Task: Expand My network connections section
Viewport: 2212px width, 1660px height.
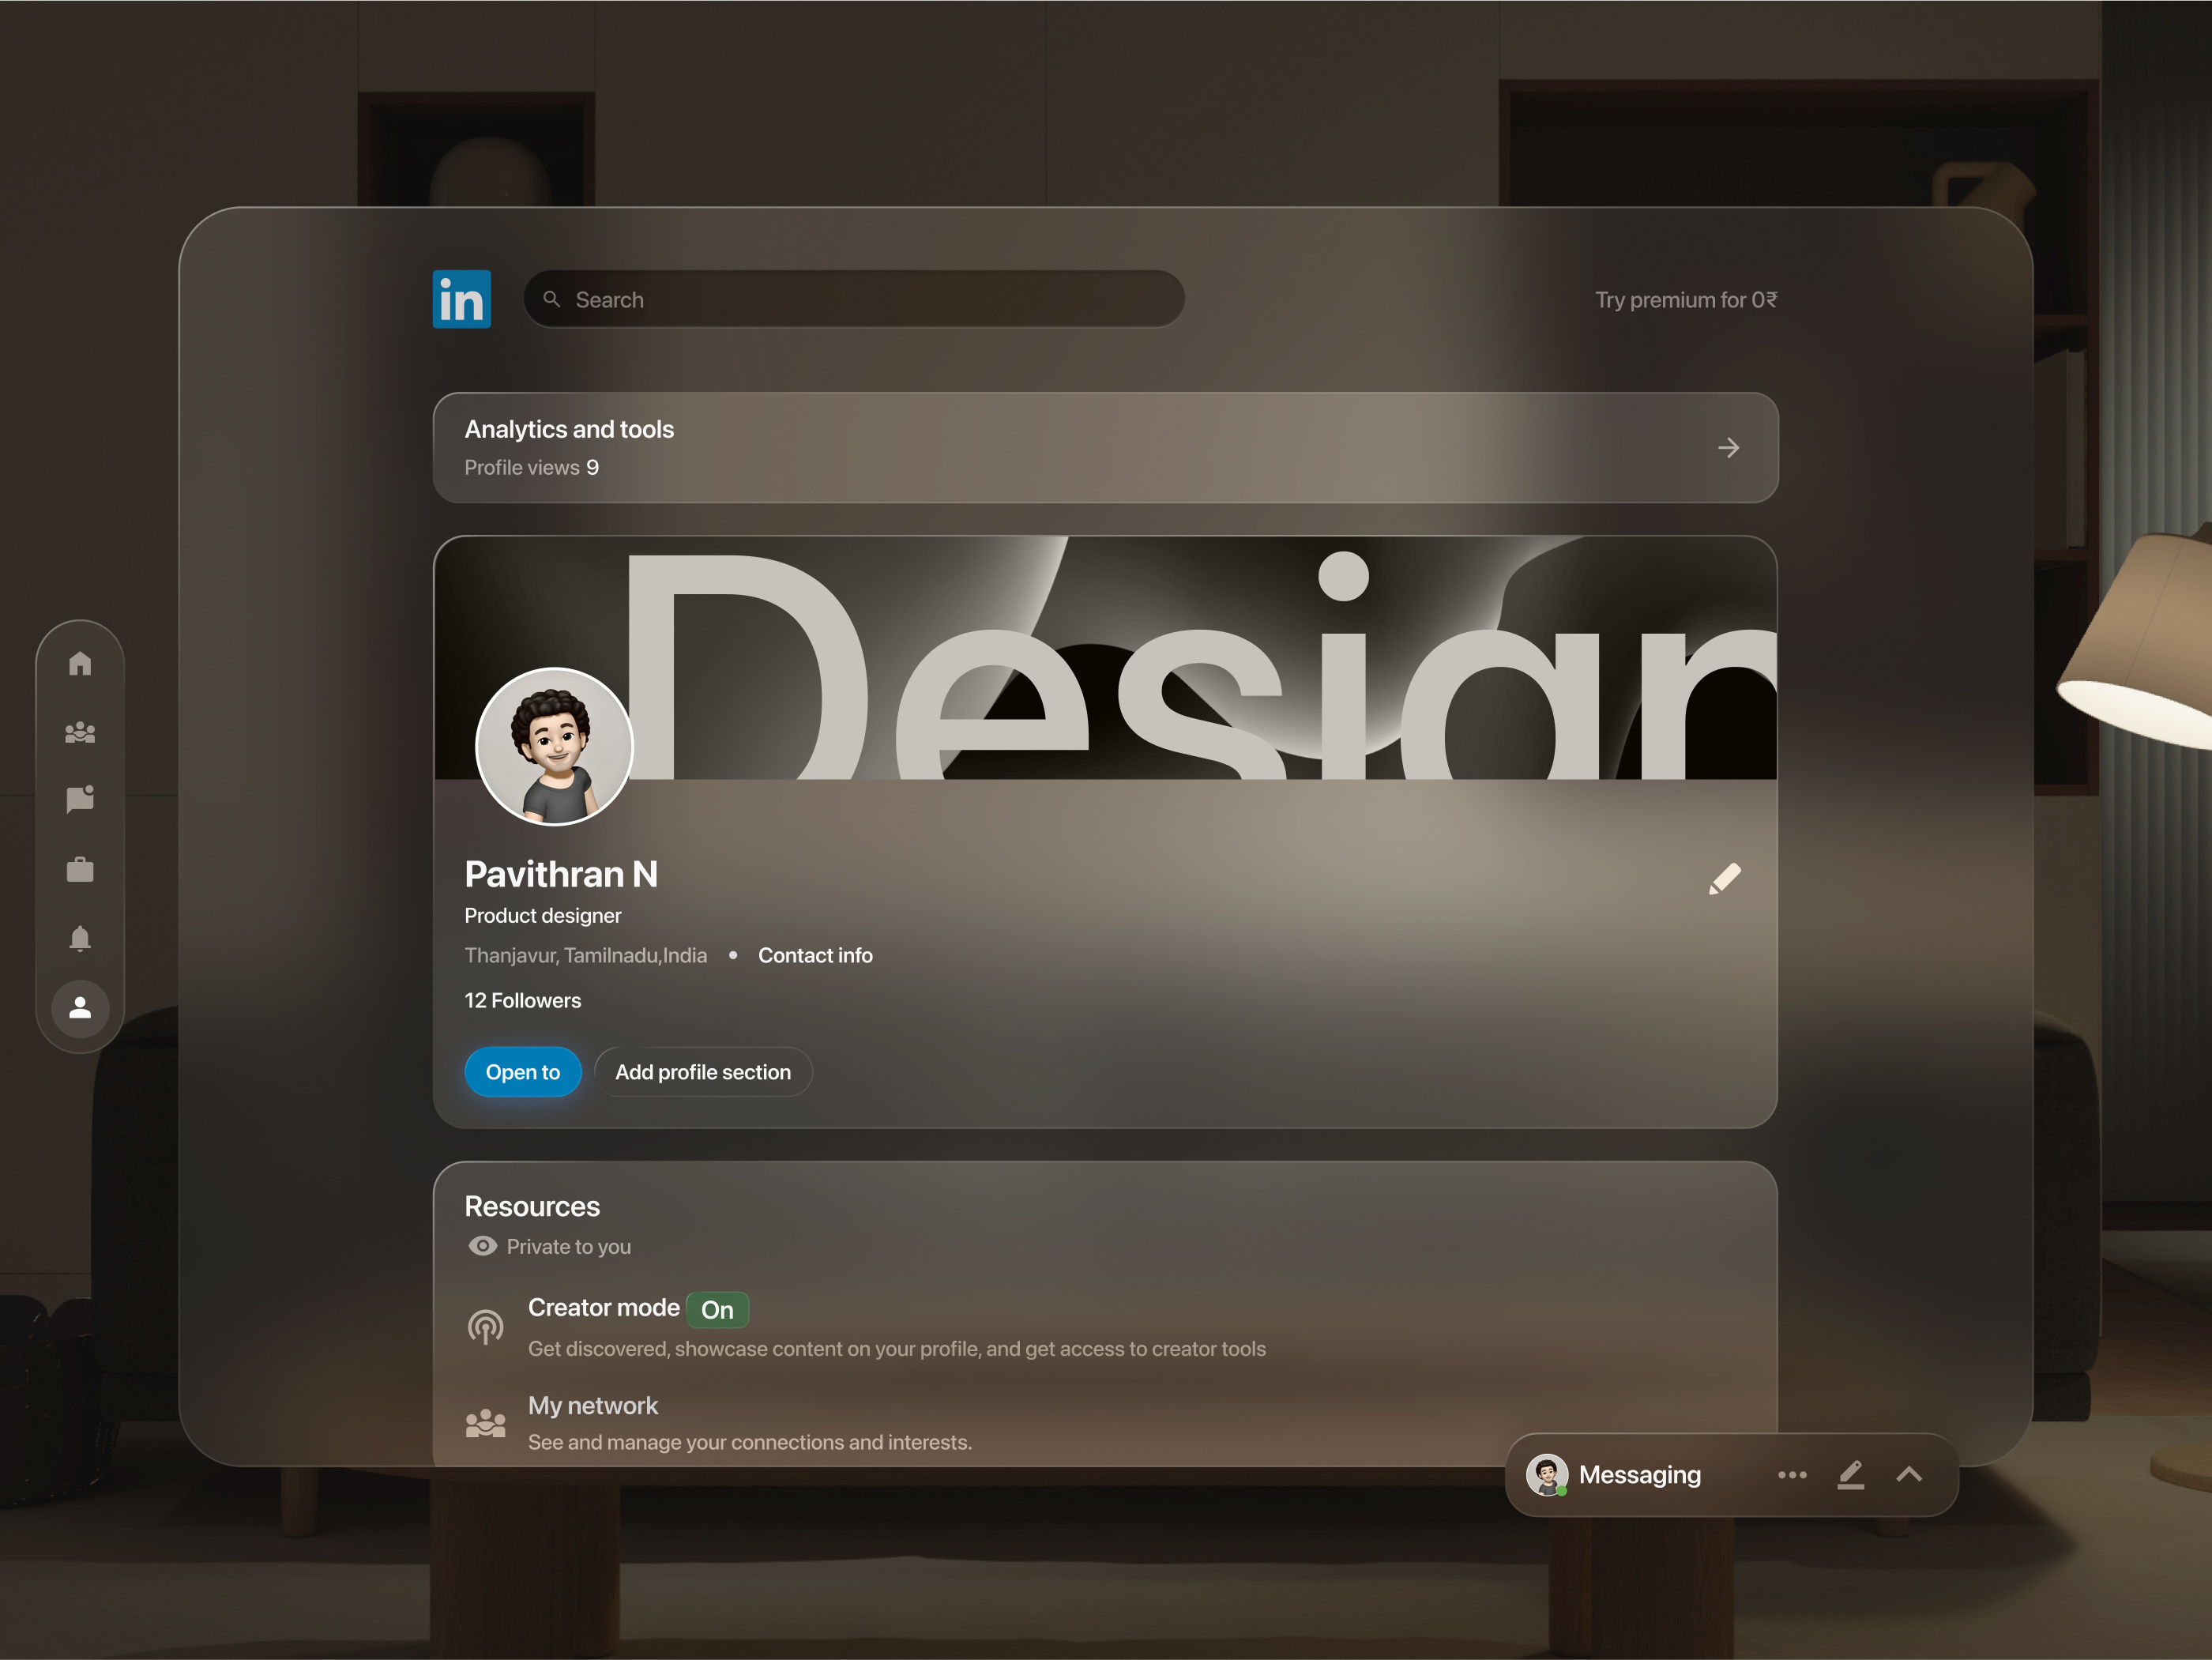Action: click(x=593, y=1405)
